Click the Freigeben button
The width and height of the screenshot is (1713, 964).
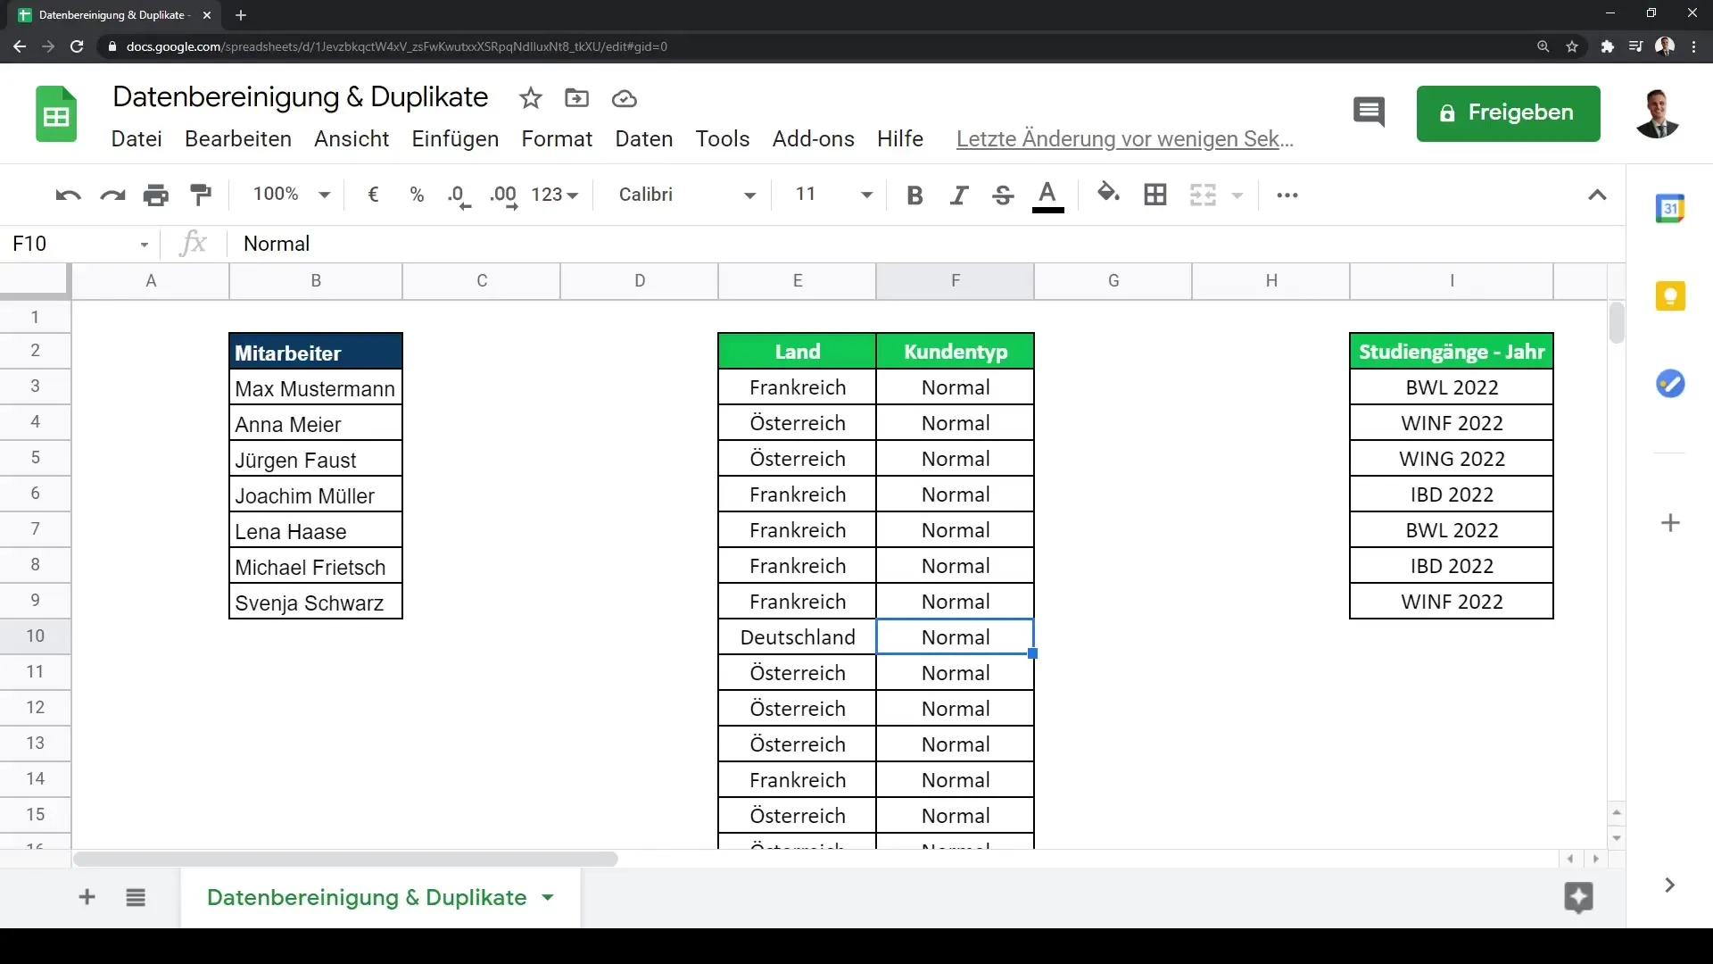pos(1509,113)
